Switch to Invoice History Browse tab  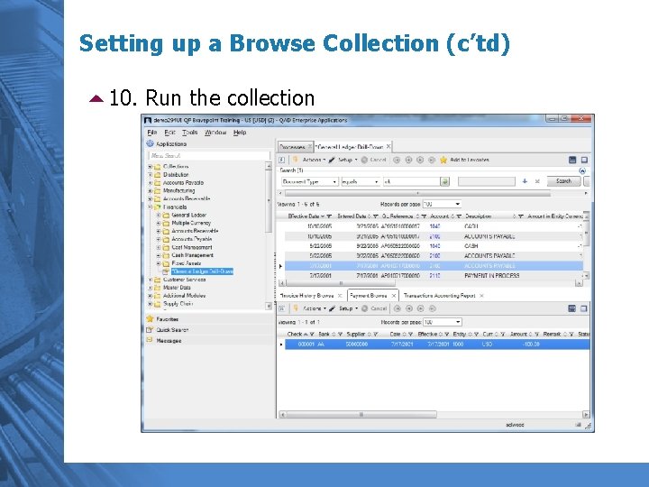pos(306,296)
